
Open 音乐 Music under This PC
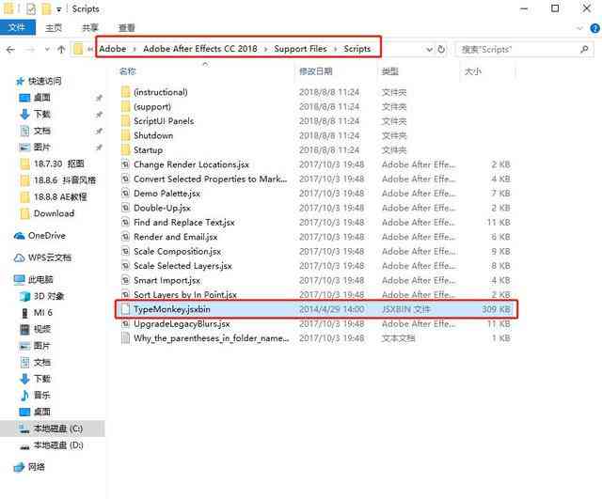tap(41, 395)
